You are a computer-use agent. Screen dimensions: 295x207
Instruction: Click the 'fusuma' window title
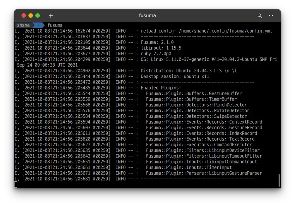(x=147, y=15)
